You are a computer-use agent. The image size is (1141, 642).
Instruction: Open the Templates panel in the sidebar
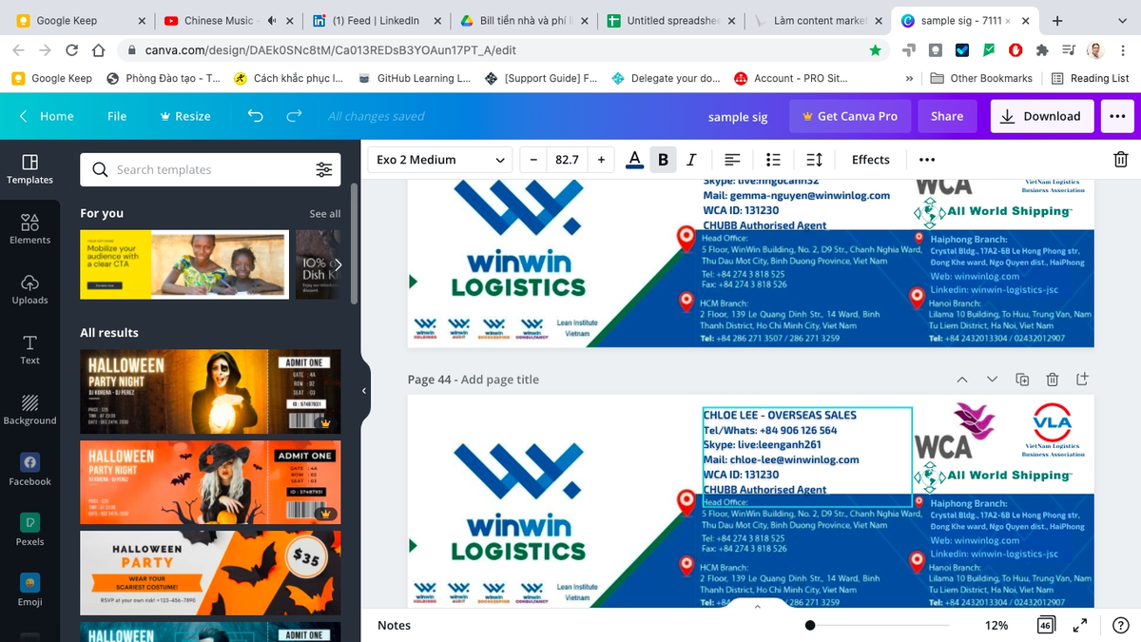coord(29,169)
